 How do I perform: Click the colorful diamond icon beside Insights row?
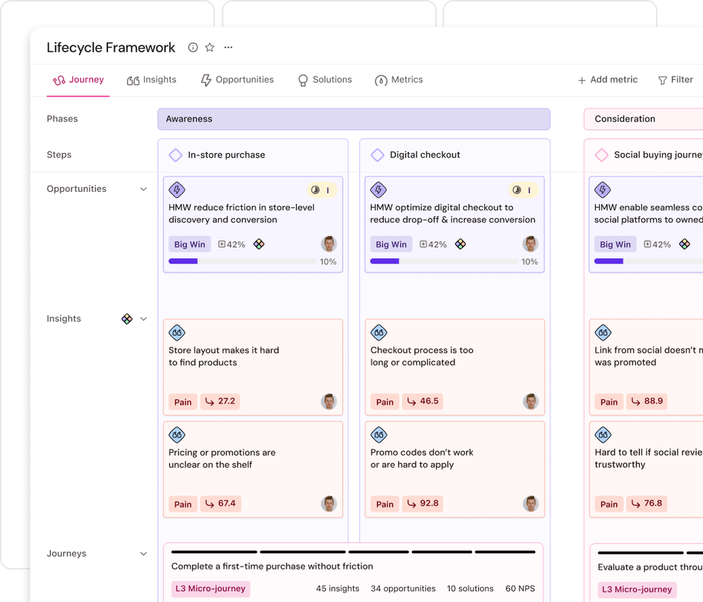point(126,318)
